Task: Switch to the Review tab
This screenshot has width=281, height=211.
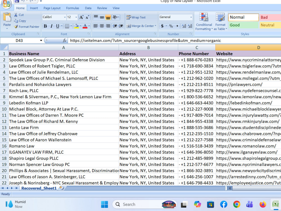Action: click(x=102, y=8)
